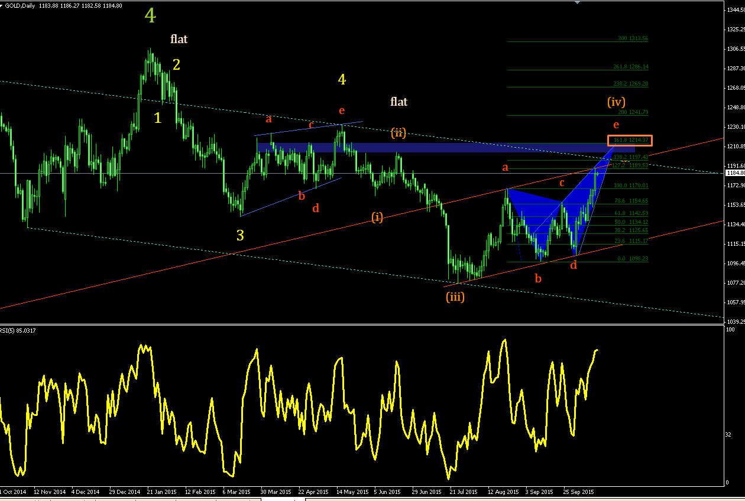
Task: Select the orange (ii) wave label
Action: coord(398,132)
